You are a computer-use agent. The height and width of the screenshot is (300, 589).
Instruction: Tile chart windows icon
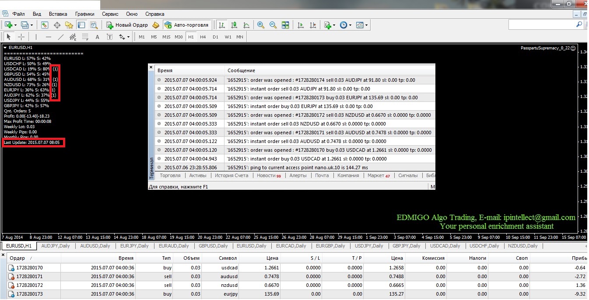285,25
